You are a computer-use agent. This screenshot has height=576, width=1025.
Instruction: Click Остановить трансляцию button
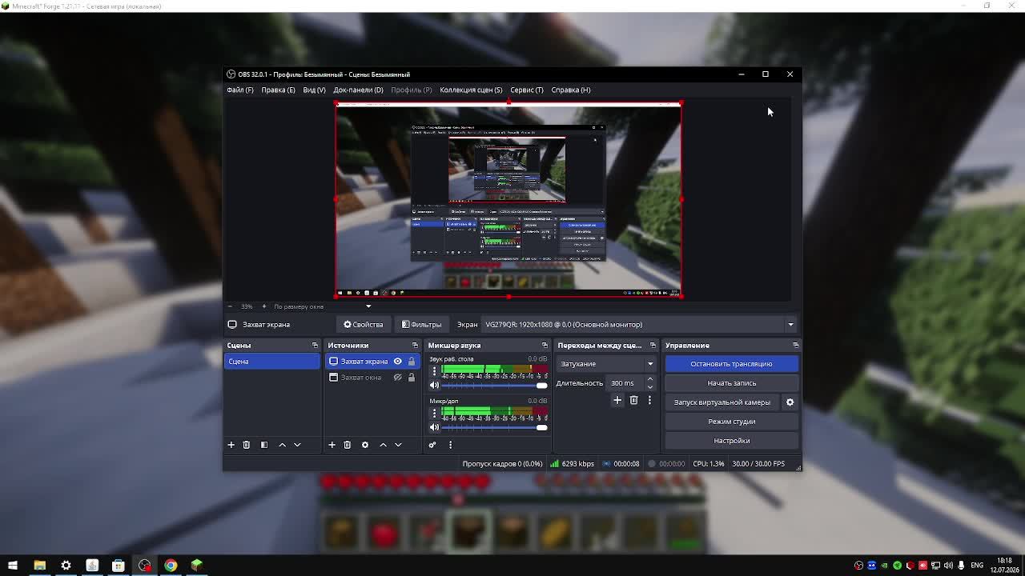(x=731, y=364)
